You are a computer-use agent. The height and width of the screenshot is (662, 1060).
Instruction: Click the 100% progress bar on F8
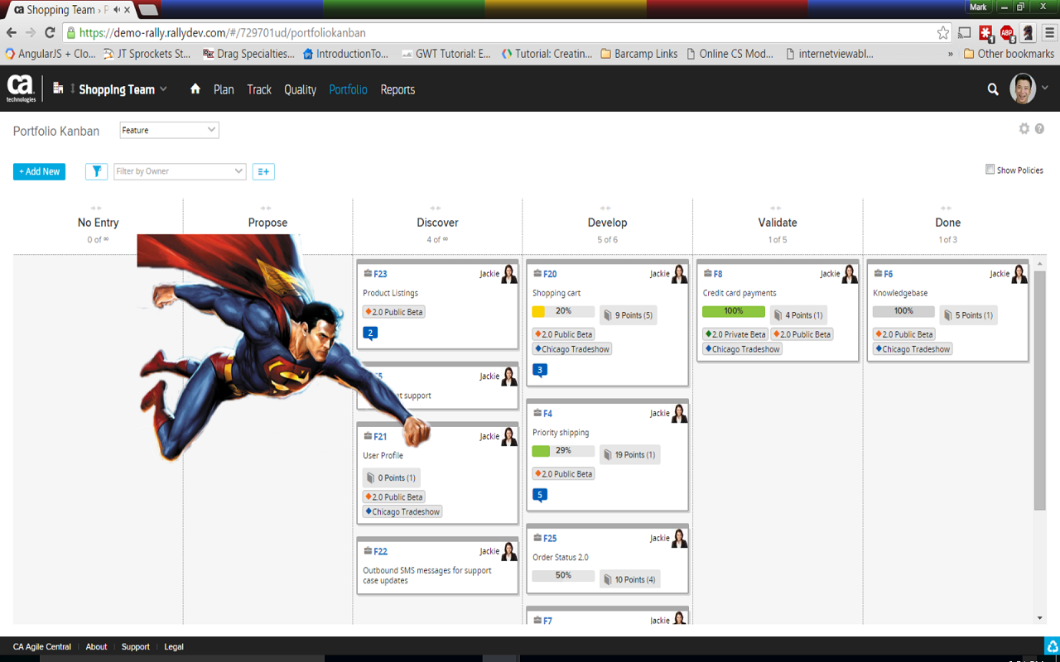[733, 312]
